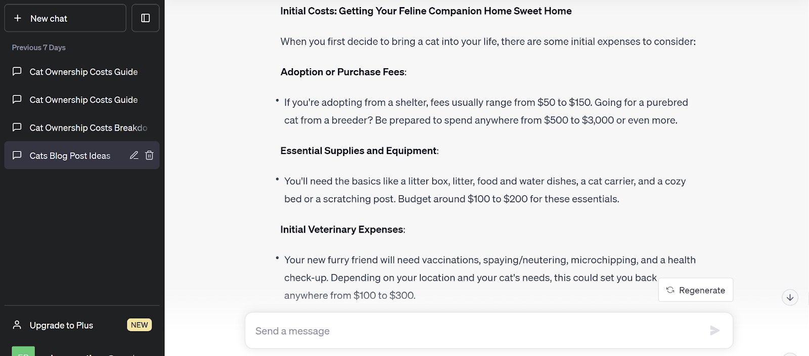
Task: Click the New chat text label
Action: point(49,19)
